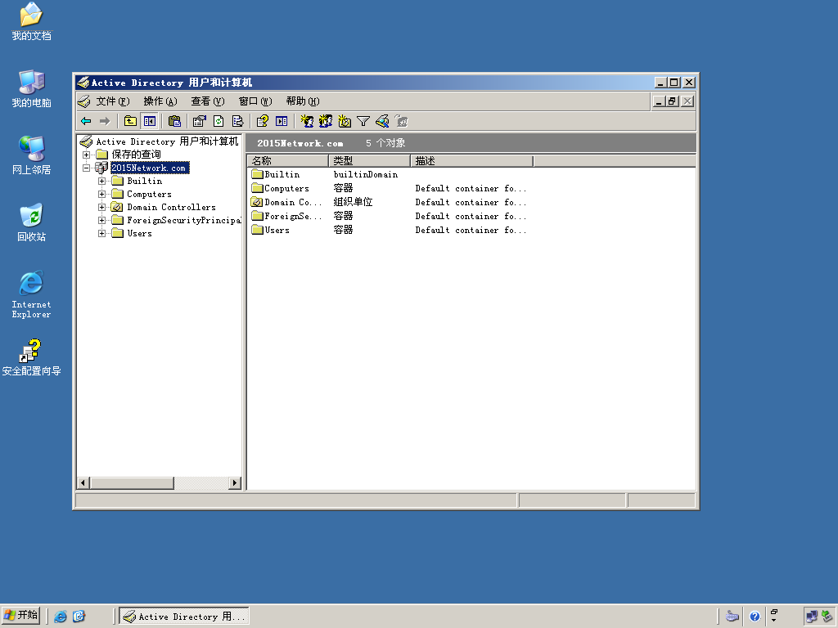Select Builtin in the tree
Image resolution: width=838 pixels, height=628 pixels.
click(144, 181)
